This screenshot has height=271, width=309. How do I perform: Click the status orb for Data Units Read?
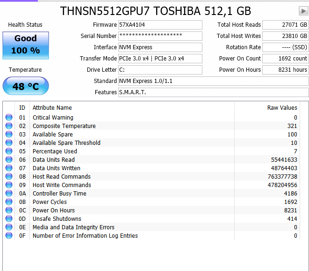click(x=9, y=159)
